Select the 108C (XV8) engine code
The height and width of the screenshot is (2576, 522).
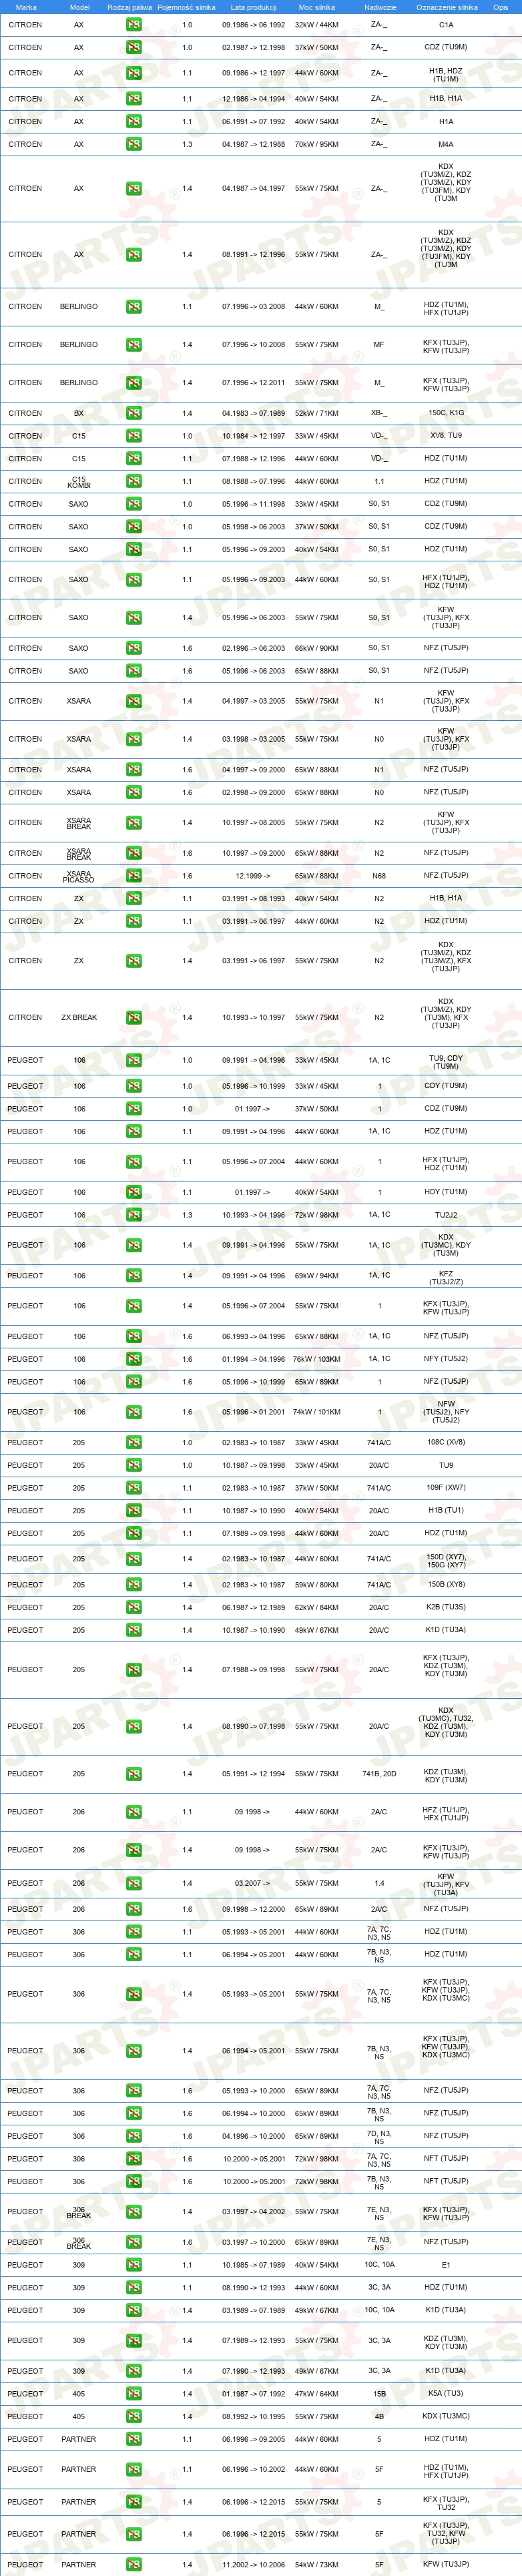pyautogui.click(x=446, y=1443)
